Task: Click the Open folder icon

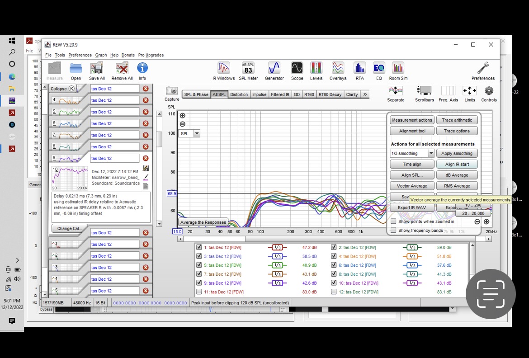Action: (76, 71)
